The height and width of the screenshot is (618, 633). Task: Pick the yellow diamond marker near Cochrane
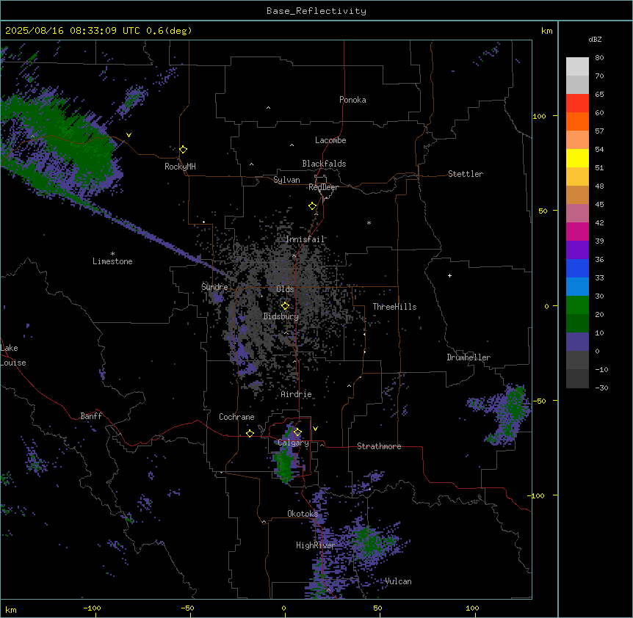[250, 433]
